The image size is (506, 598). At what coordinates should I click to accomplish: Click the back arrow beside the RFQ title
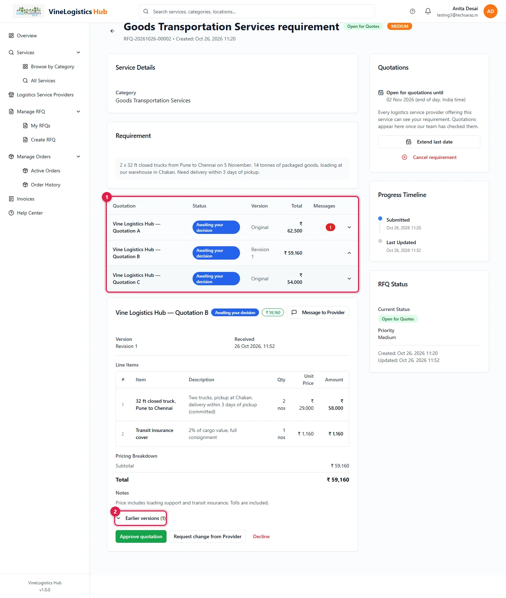112,31
